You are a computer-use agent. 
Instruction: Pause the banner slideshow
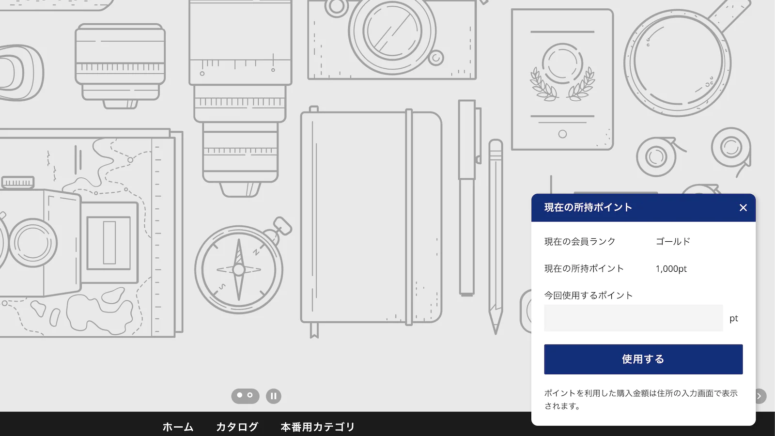(x=273, y=396)
